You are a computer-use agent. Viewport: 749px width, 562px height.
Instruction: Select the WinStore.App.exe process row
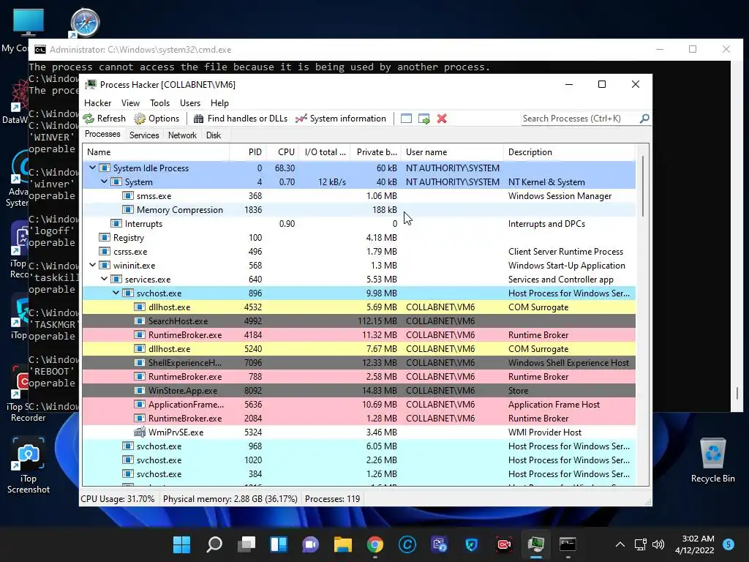click(358, 390)
